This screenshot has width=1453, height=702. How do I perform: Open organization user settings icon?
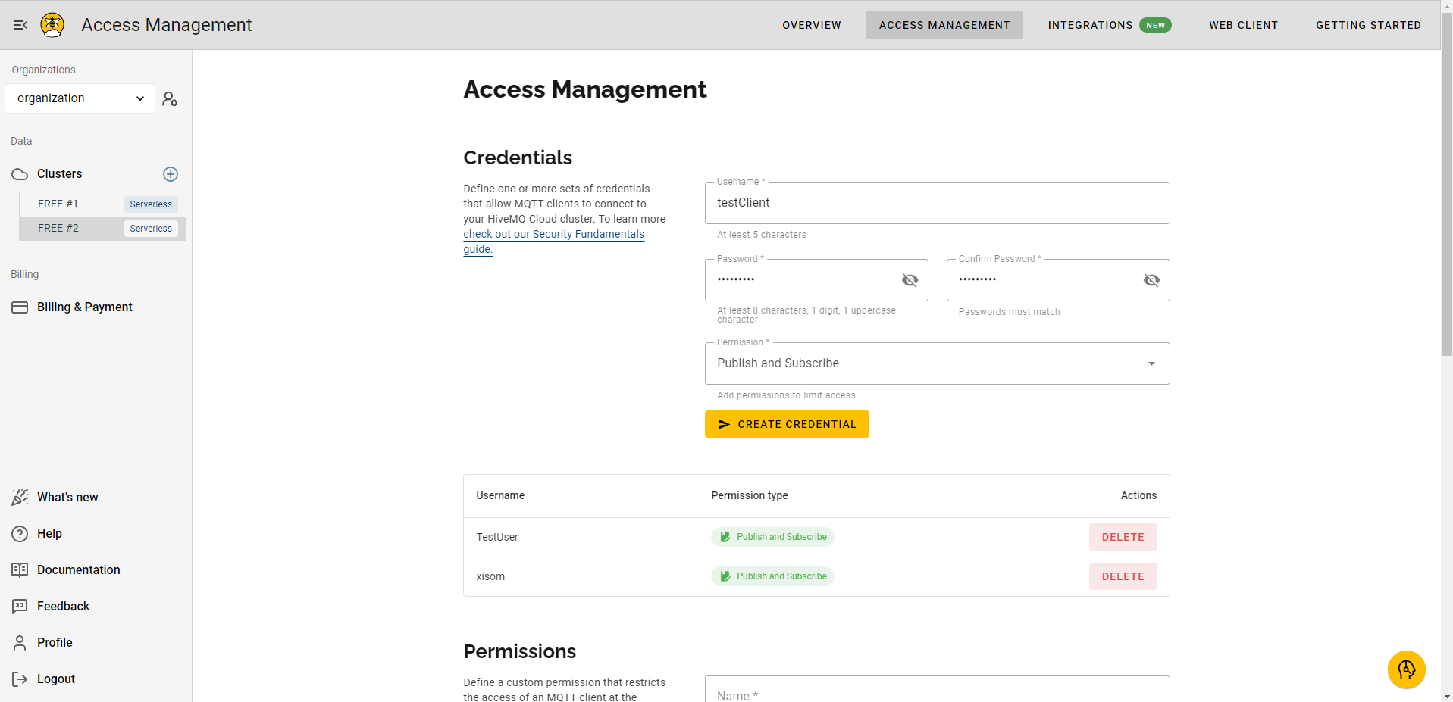(x=170, y=99)
